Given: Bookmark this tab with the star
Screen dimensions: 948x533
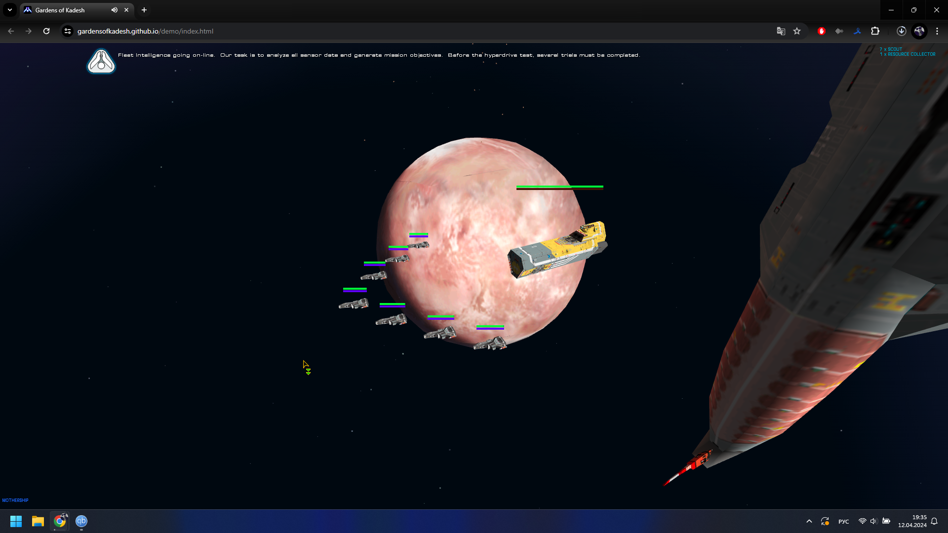Looking at the screenshot, I should 797,31.
